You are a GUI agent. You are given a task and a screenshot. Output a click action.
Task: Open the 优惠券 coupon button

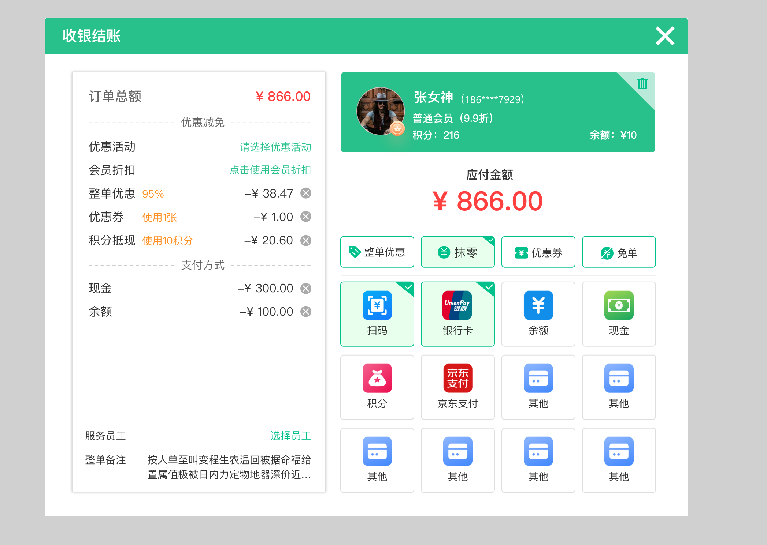538,252
